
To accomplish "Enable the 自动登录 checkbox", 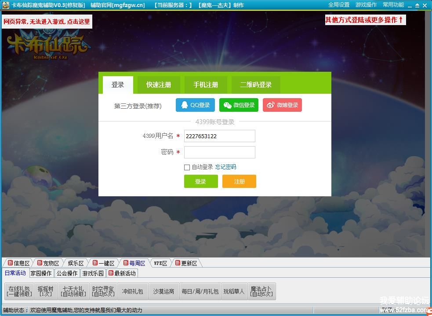I will pos(187,167).
